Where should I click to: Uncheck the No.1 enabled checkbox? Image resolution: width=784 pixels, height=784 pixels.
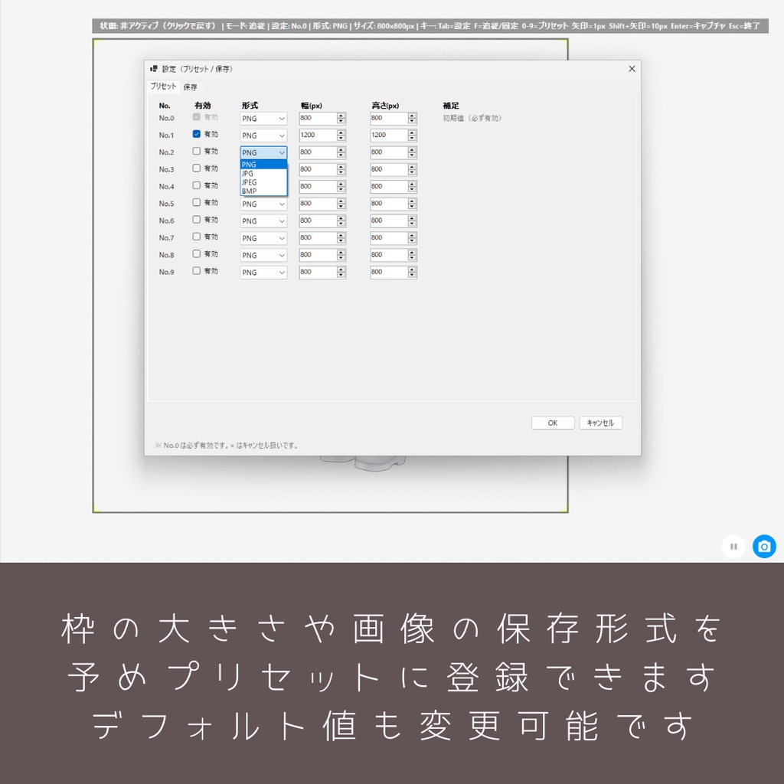(197, 134)
